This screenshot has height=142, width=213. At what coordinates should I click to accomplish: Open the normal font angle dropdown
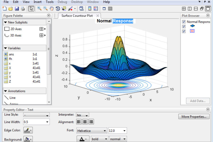click(x=118, y=139)
